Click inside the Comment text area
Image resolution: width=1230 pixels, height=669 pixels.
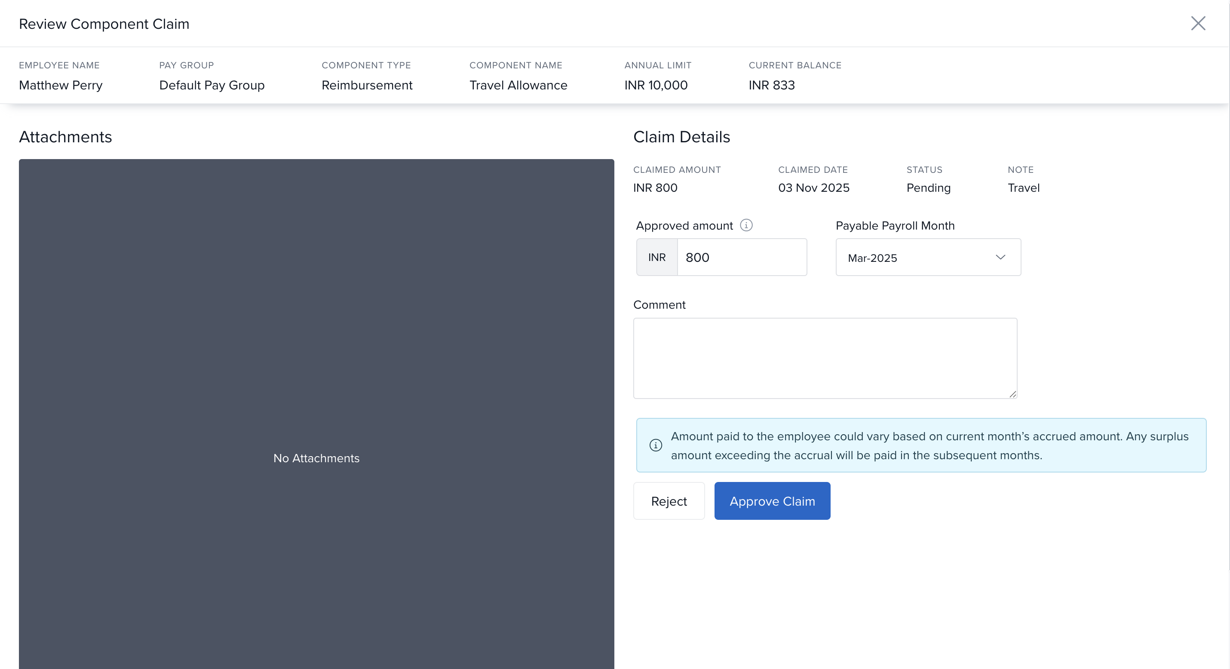pos(825,358)
